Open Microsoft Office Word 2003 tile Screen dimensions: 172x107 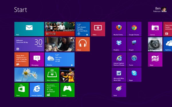(x=119, y=74)
